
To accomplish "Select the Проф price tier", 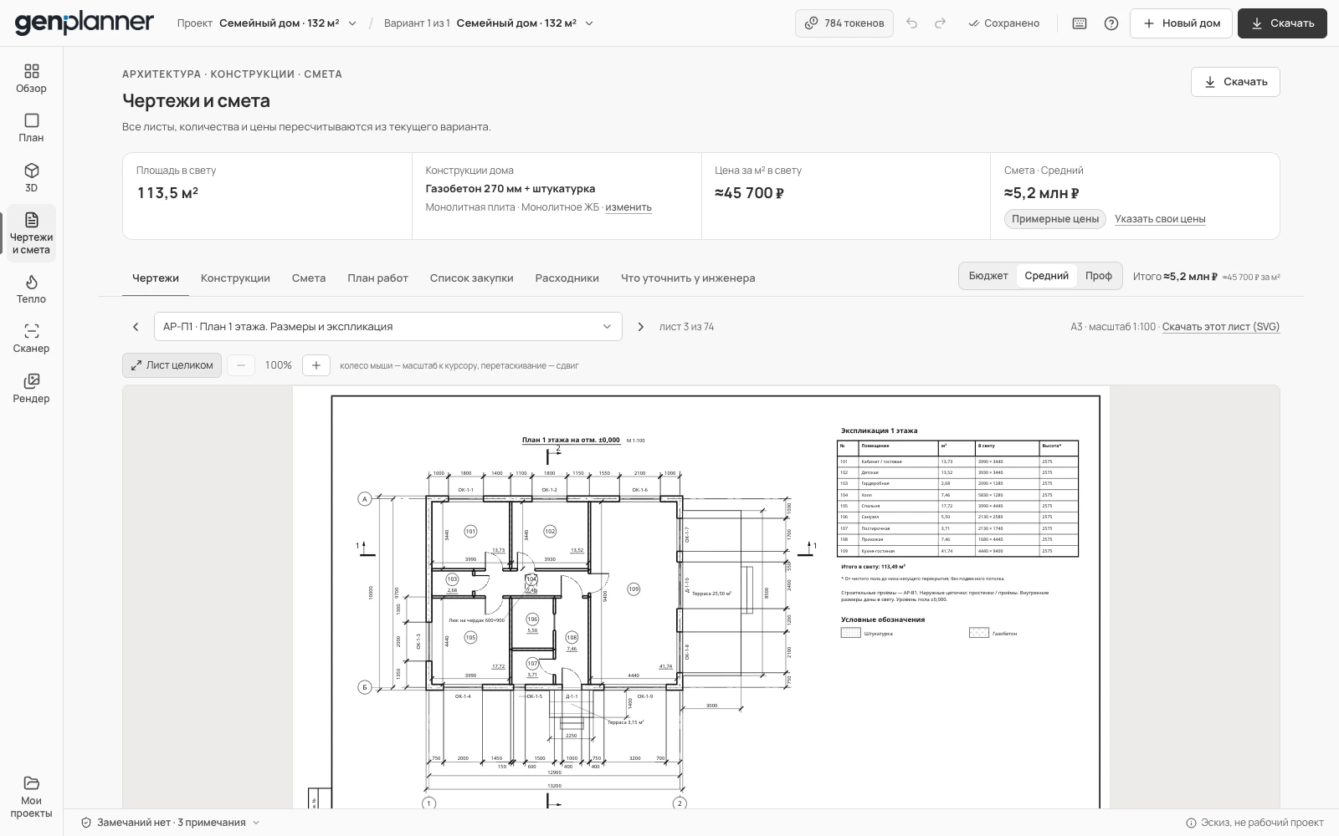I will click(1099, 276).
